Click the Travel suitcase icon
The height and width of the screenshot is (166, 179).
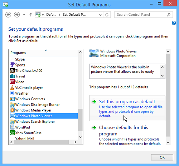(x=12, y=76)
